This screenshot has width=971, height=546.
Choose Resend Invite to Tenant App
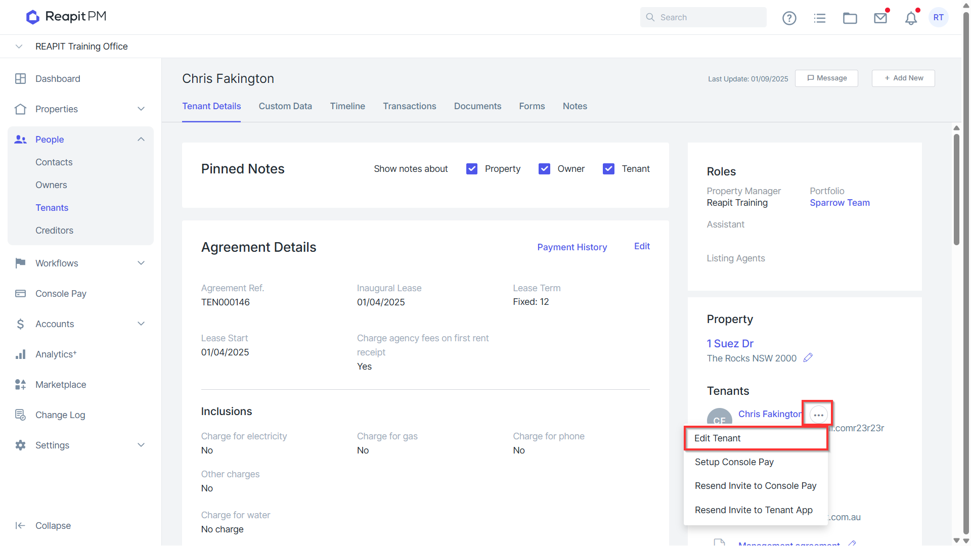coord(756,510)
